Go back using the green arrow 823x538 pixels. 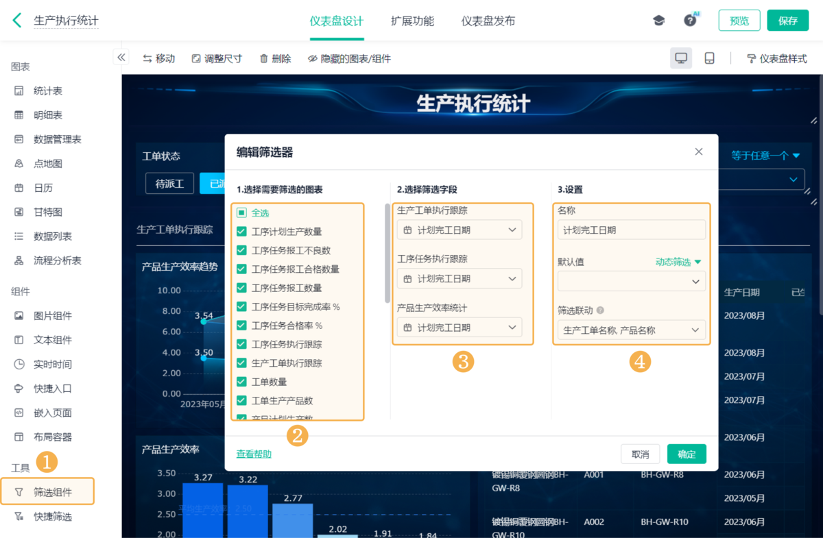click(17, 21)
